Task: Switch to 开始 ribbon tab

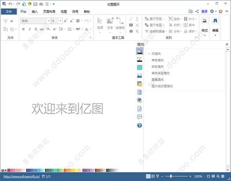Action: pos(23,12)
